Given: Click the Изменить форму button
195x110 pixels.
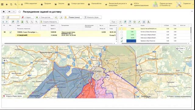Looking at the screenshot, I should (x=93, y=17).
